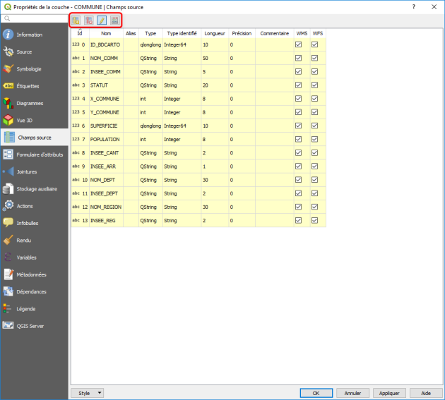Click the OK button
Screen dimensions: 445x400
pyautogui.click(x=316, y=393)
